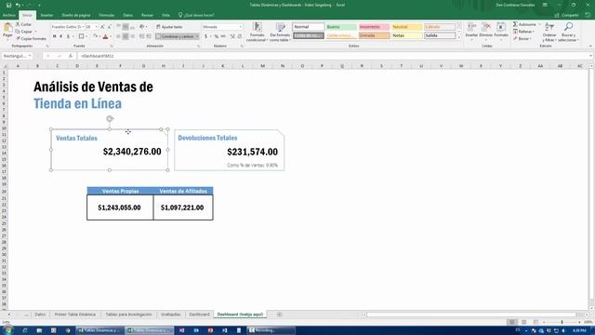Click the Autosuma sigma icon

[x=515, y=24]
